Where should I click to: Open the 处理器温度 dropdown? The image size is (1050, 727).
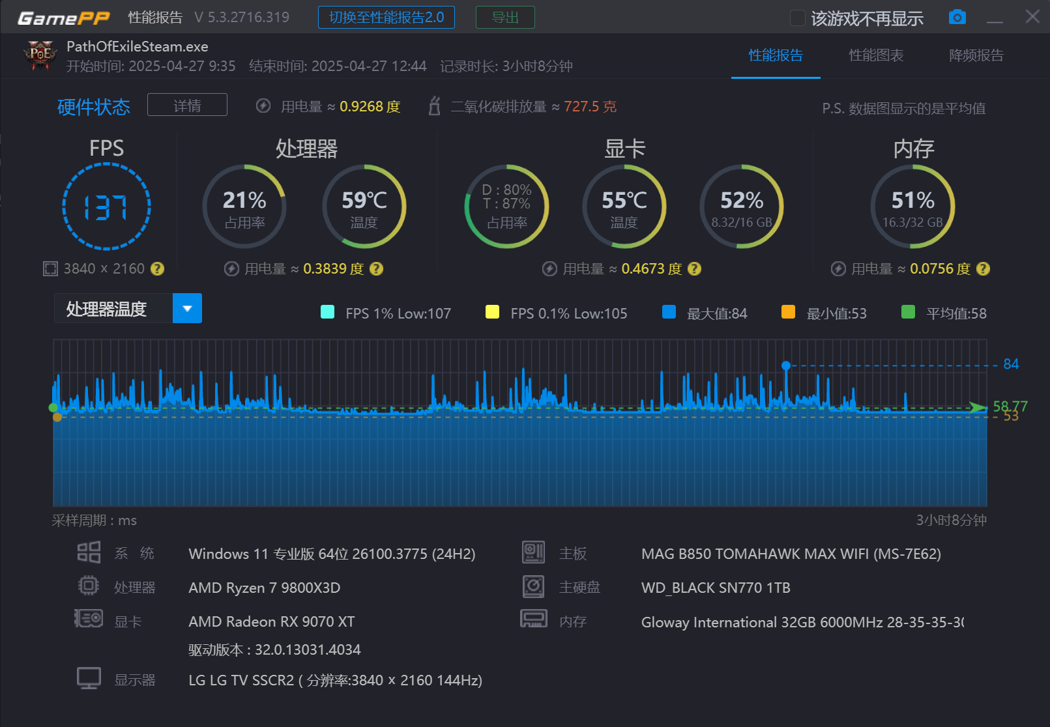point(187,308)
